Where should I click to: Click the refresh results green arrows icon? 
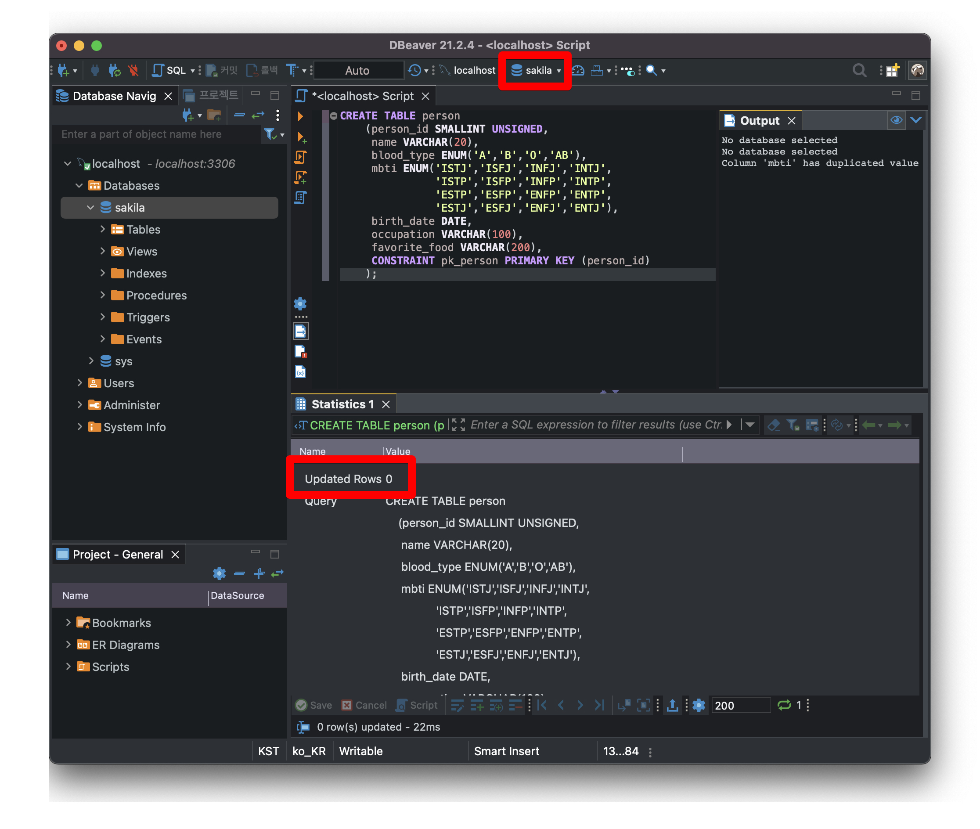(784, 704)
